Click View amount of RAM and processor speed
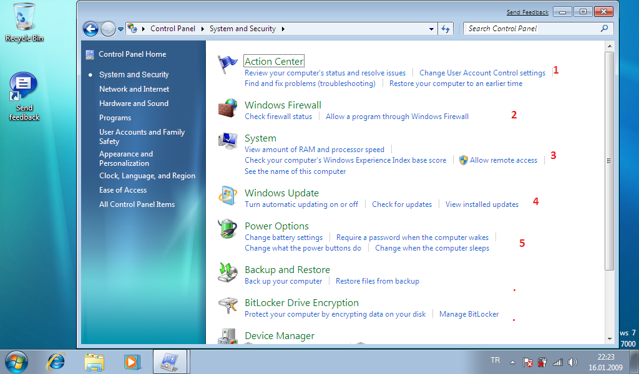 point(315,150)
